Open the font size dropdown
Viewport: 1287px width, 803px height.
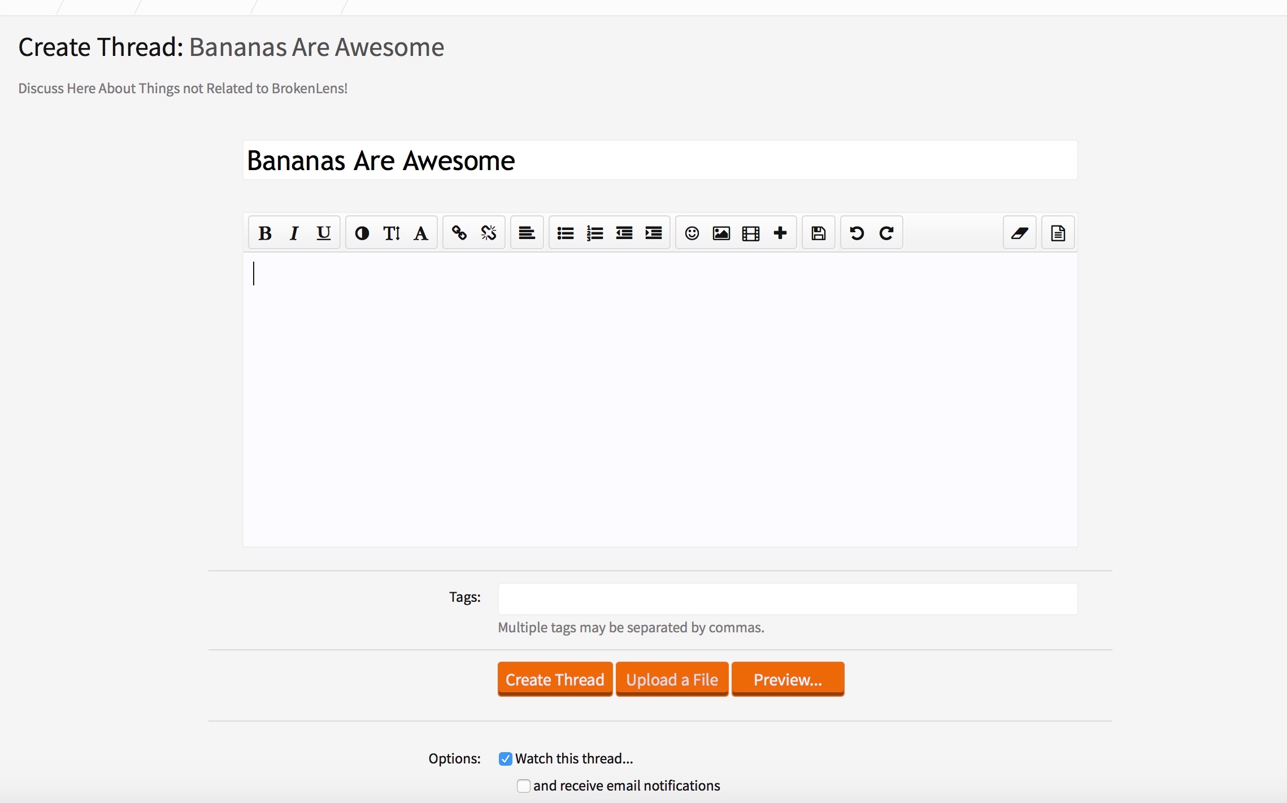392,233
